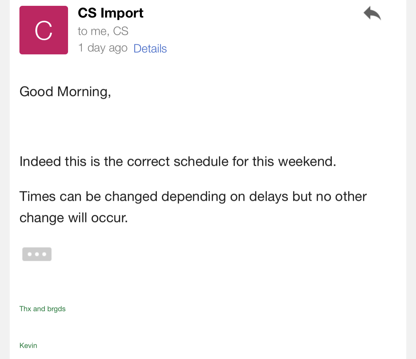The height and width of the screenshot is (359, 416).
Task: Expand the hidden quoted text ellipsis
Action: coord(37,254)
